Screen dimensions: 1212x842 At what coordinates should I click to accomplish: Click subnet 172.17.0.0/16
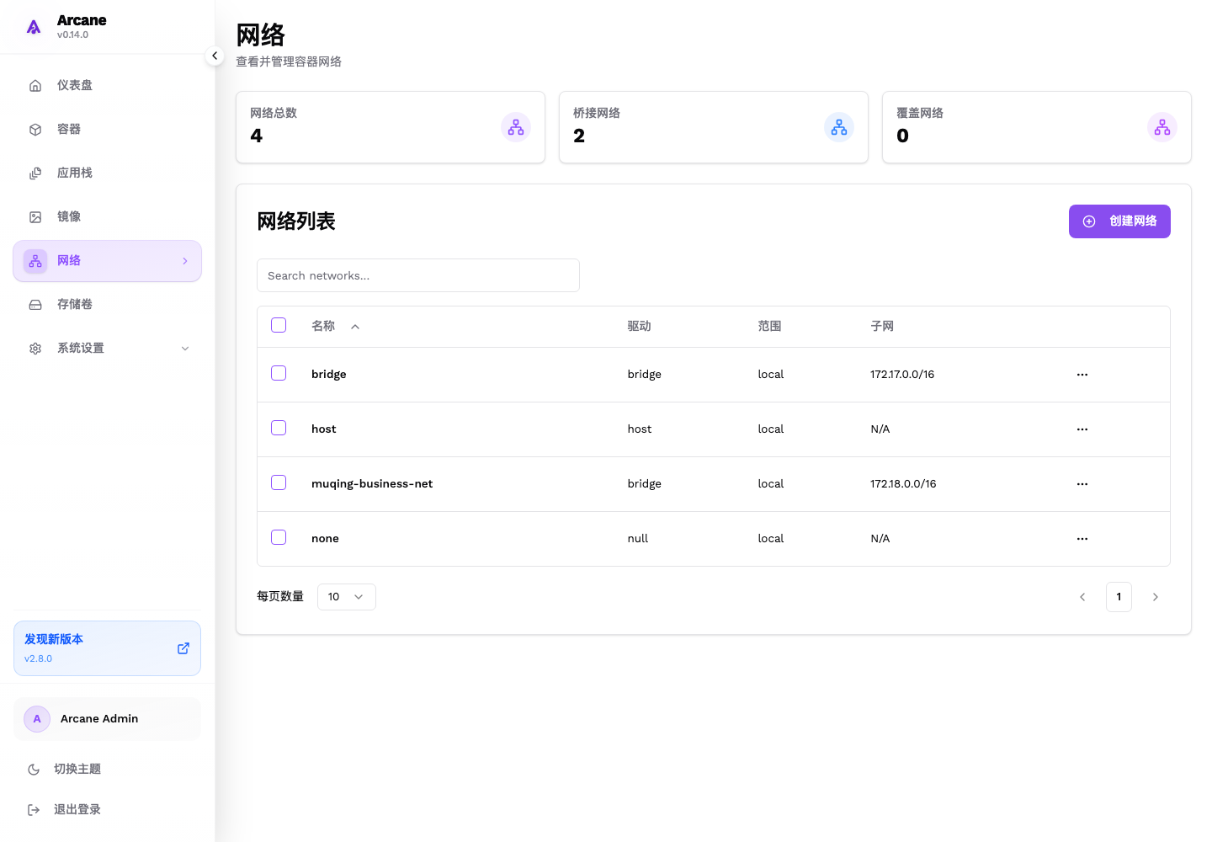click(x=902, y=375)
